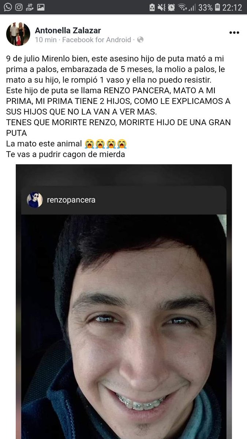
Task: Tap 'Facebook for Android' source label
Action: (x=97, y=40)
